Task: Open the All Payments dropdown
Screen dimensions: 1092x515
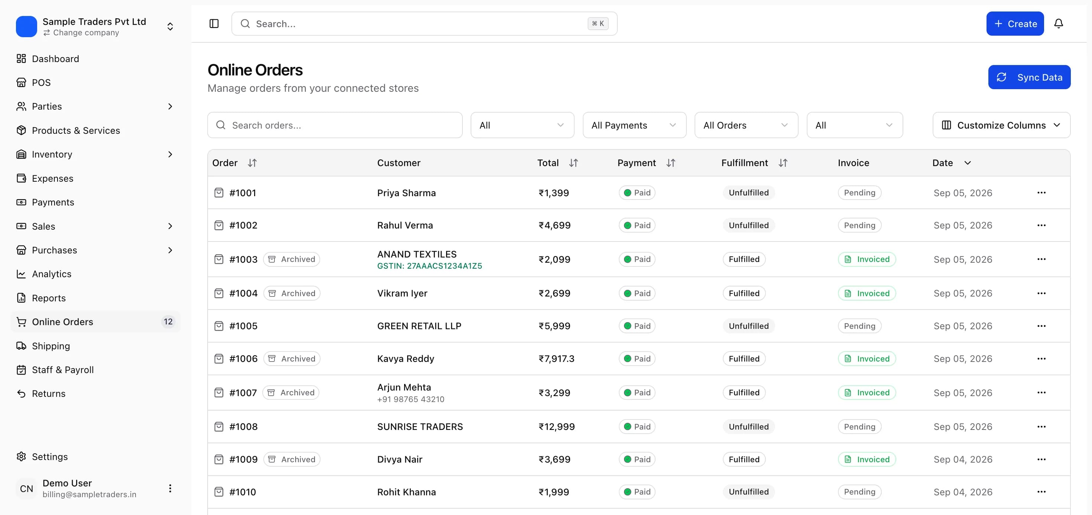Action: coord(634,125)
